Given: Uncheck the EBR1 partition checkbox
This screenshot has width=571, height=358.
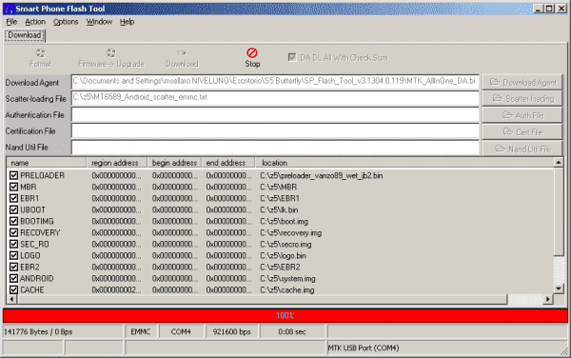Looking at the screenshot, I should click(14, 198).
